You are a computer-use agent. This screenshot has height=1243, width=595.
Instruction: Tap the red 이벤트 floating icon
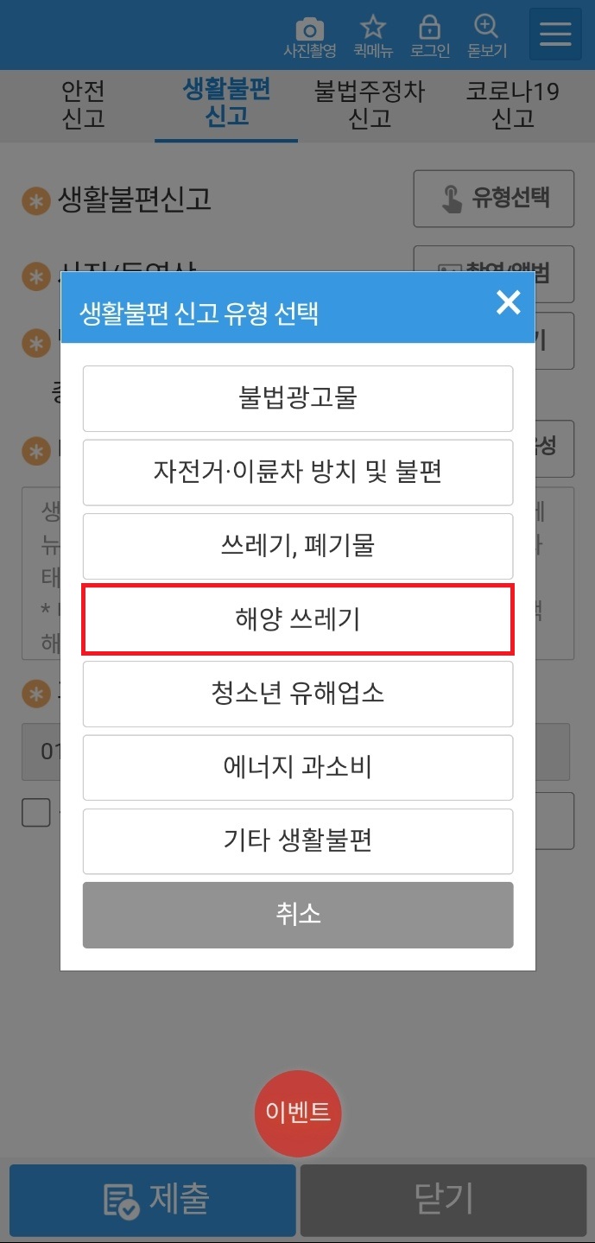pos(298,1113)
